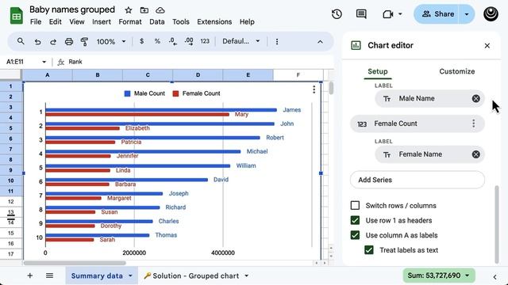Viewport: 508px width, 285px height.
Task: Select the Male Name label field
Action: click(x=429, y=98)
